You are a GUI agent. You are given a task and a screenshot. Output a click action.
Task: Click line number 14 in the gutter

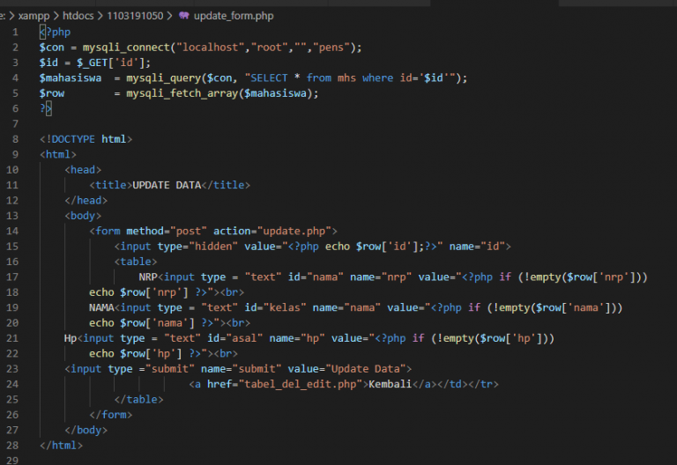click(11, 231)
